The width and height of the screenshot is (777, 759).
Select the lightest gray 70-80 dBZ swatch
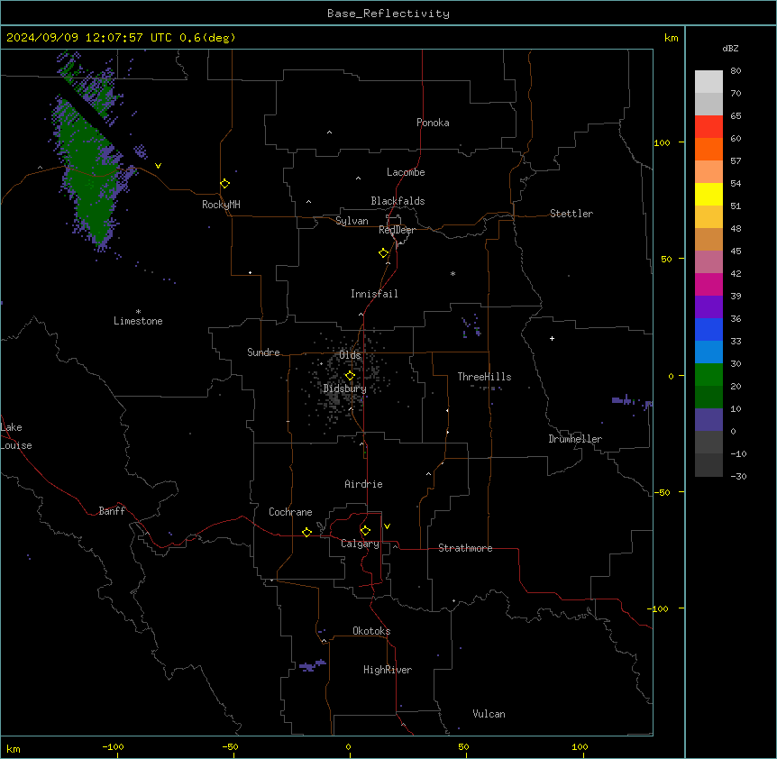click(x=708, y=81)
